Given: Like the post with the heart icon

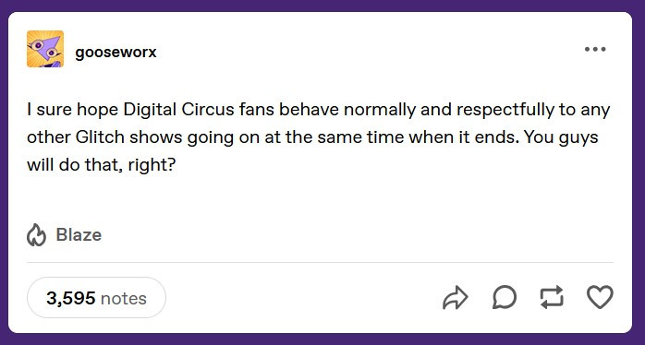Looking at the screenshot, I should [x=600, y=297].
